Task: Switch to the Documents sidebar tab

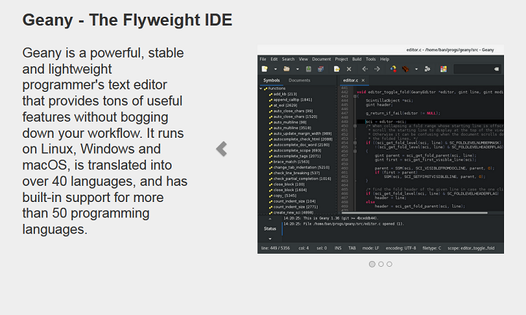Action: tap(299, 80)
